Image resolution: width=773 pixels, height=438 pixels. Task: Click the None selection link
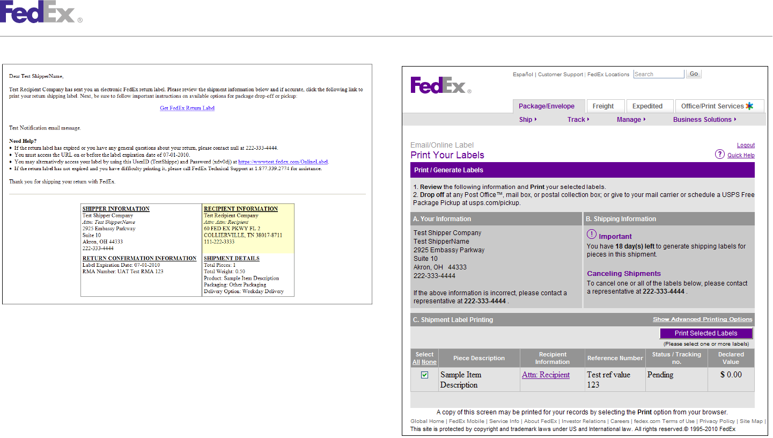[x=429, y=362]
